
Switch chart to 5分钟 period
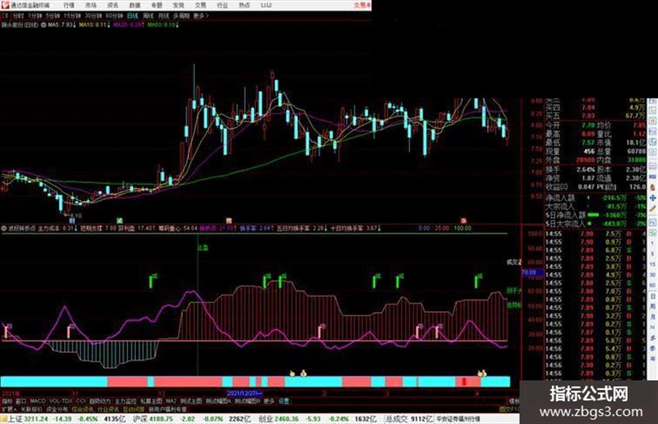point(52,16)
